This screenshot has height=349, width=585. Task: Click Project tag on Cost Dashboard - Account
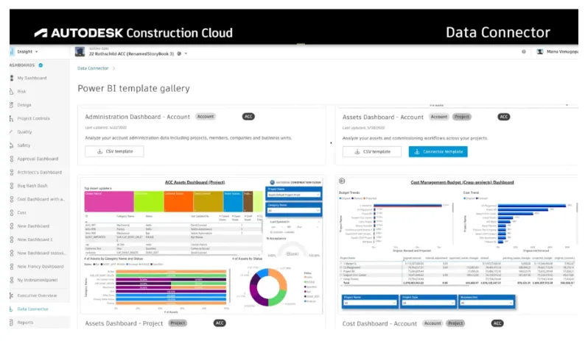coord(455,323)
